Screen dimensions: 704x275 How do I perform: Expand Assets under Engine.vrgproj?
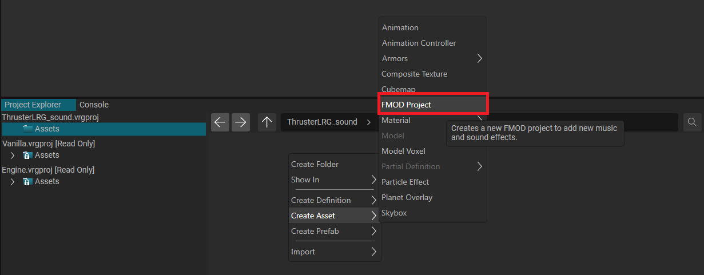click(x=13, y=181)
